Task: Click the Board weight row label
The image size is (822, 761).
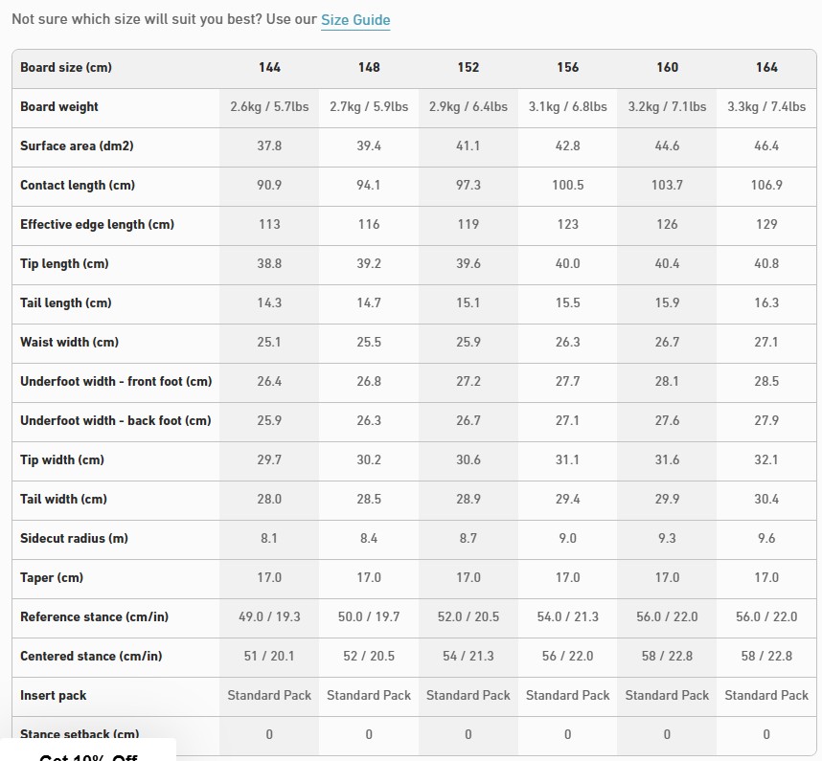Action: [x=59, y=107]
